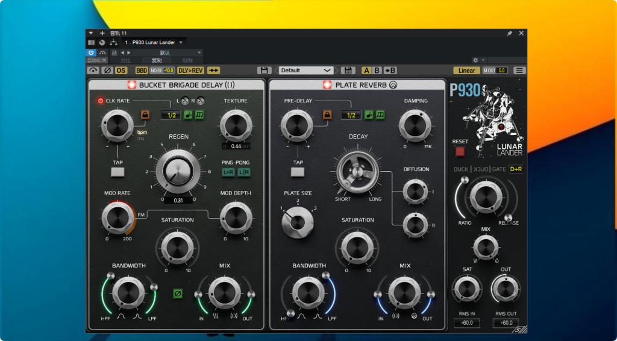Click the pin window icon
Viewport: 617px width, 341px height.
tap(510, 33)
